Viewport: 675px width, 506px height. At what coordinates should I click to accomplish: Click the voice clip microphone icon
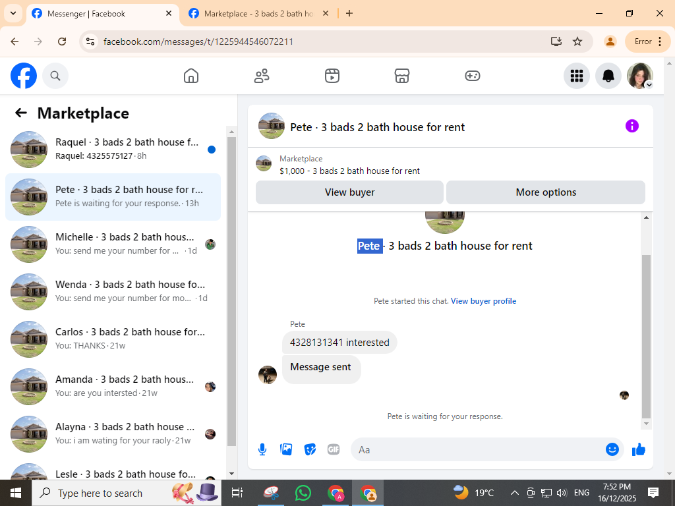262,449
